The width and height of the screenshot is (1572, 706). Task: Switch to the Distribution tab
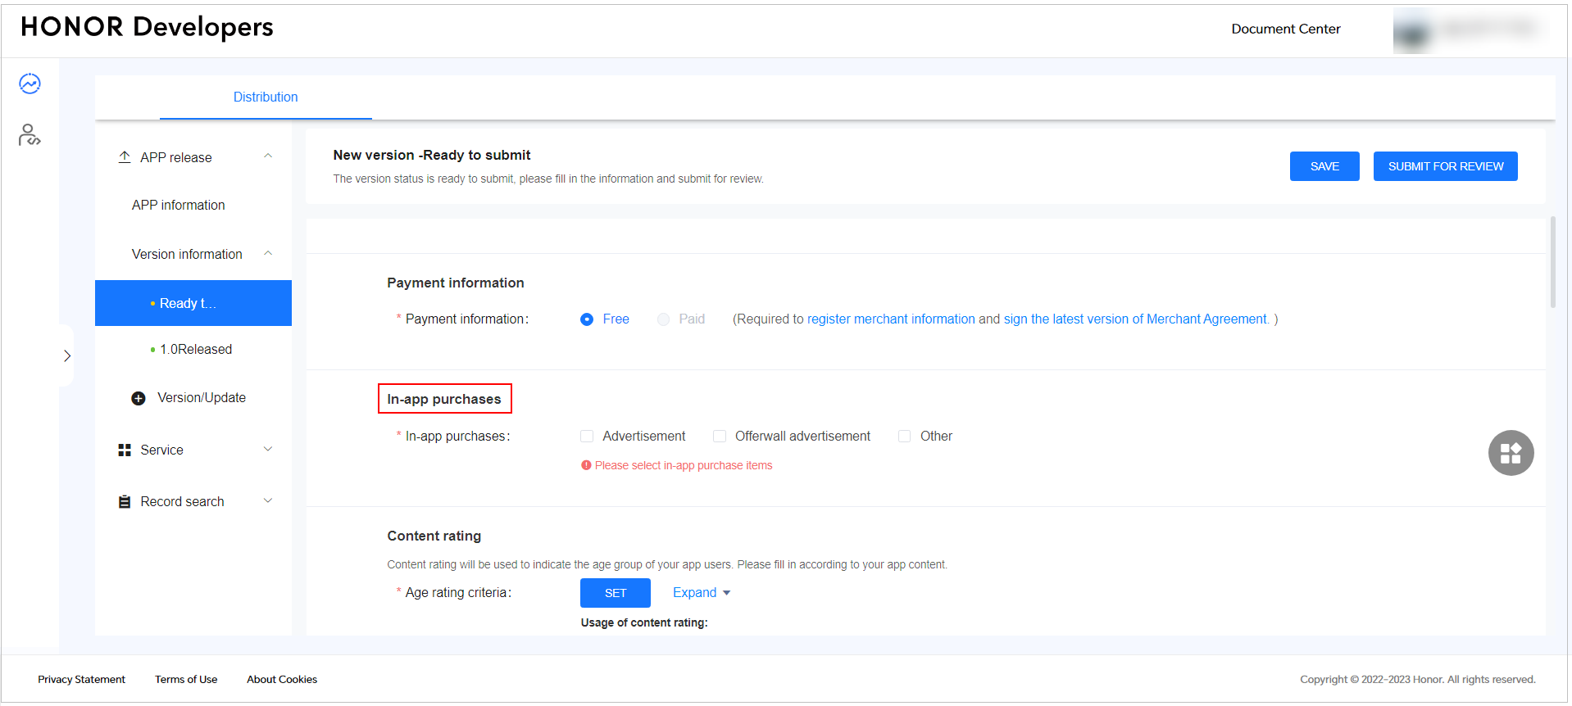pyautogui.click(x=266, y=97)
